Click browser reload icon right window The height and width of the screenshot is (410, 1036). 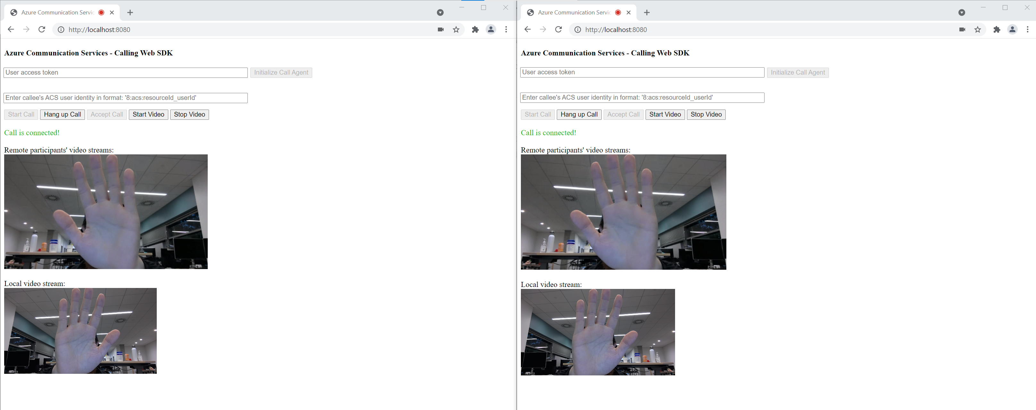pos(558,29)
